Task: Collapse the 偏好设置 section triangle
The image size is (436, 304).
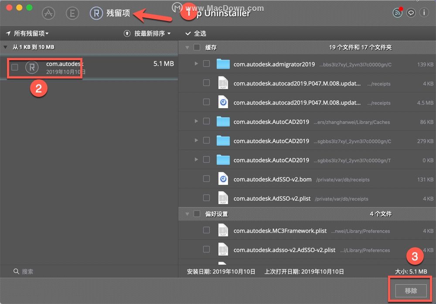Action: tap(187, 214)
